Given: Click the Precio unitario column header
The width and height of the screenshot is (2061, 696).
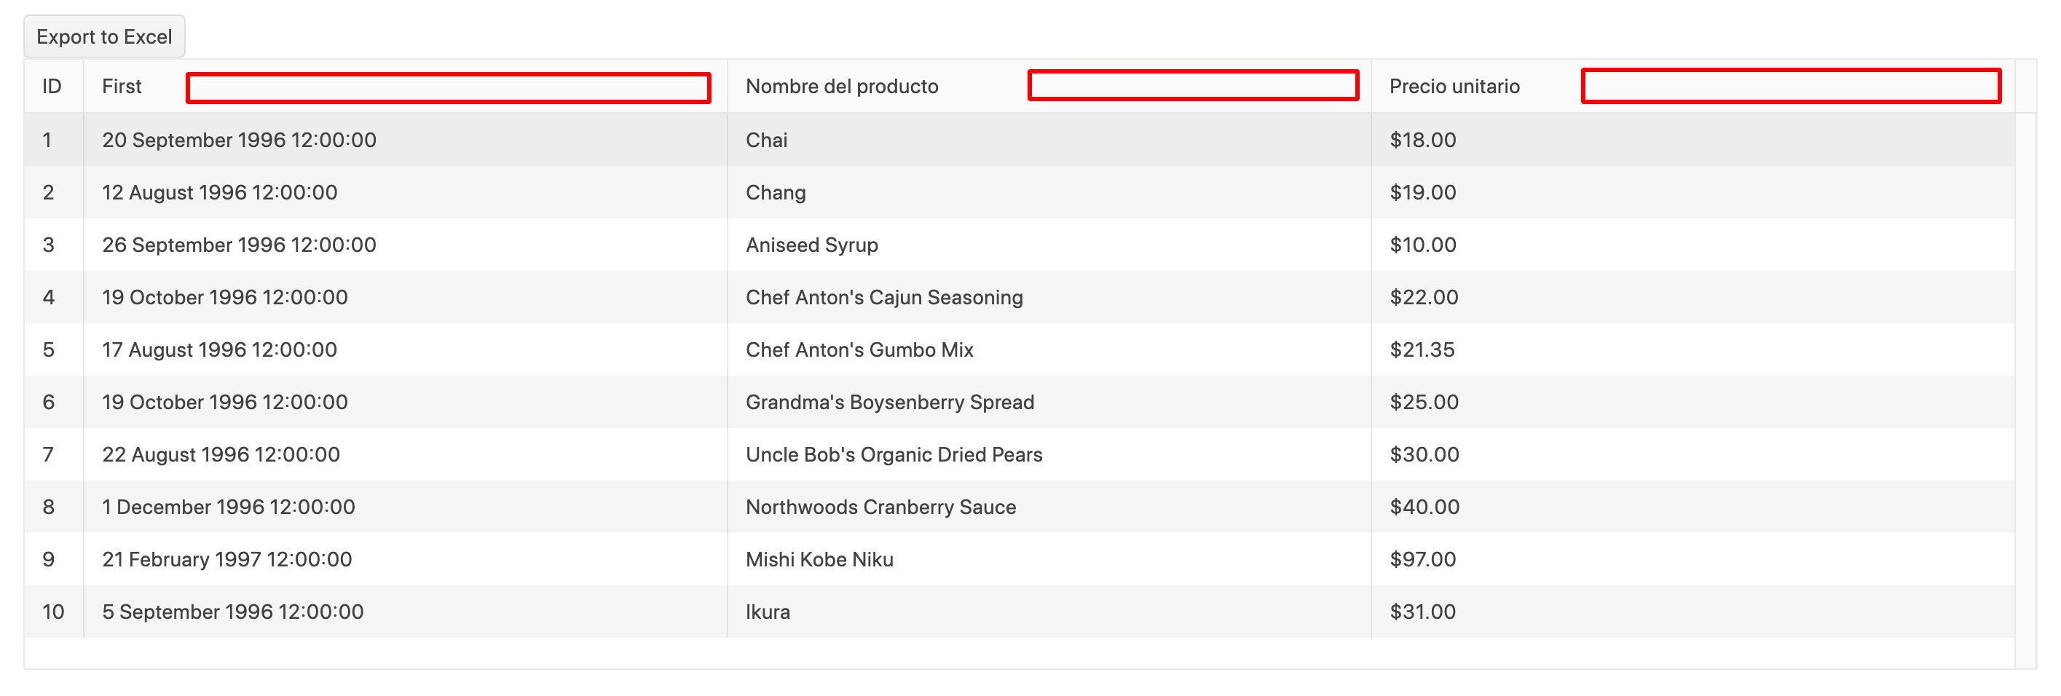Looking at the screenshot, I should (1454, 87).
